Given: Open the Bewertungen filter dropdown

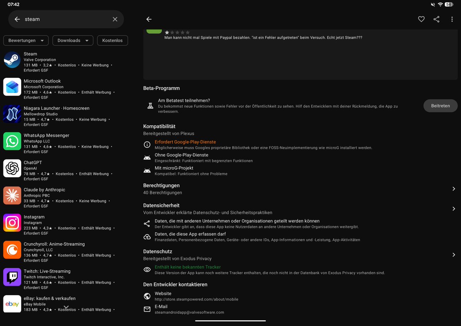Looking at the screenshot, I should point(26,40).
